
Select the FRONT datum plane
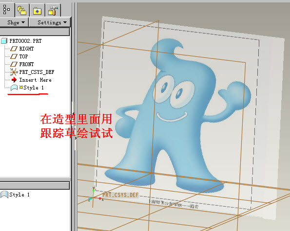point(26,64)
